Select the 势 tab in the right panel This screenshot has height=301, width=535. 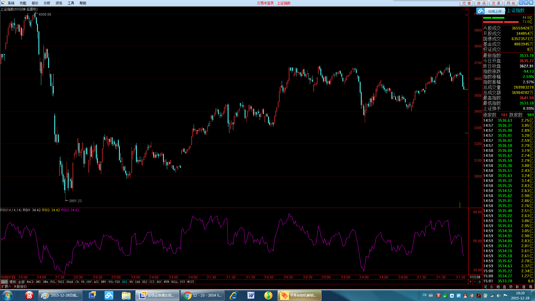511,287
